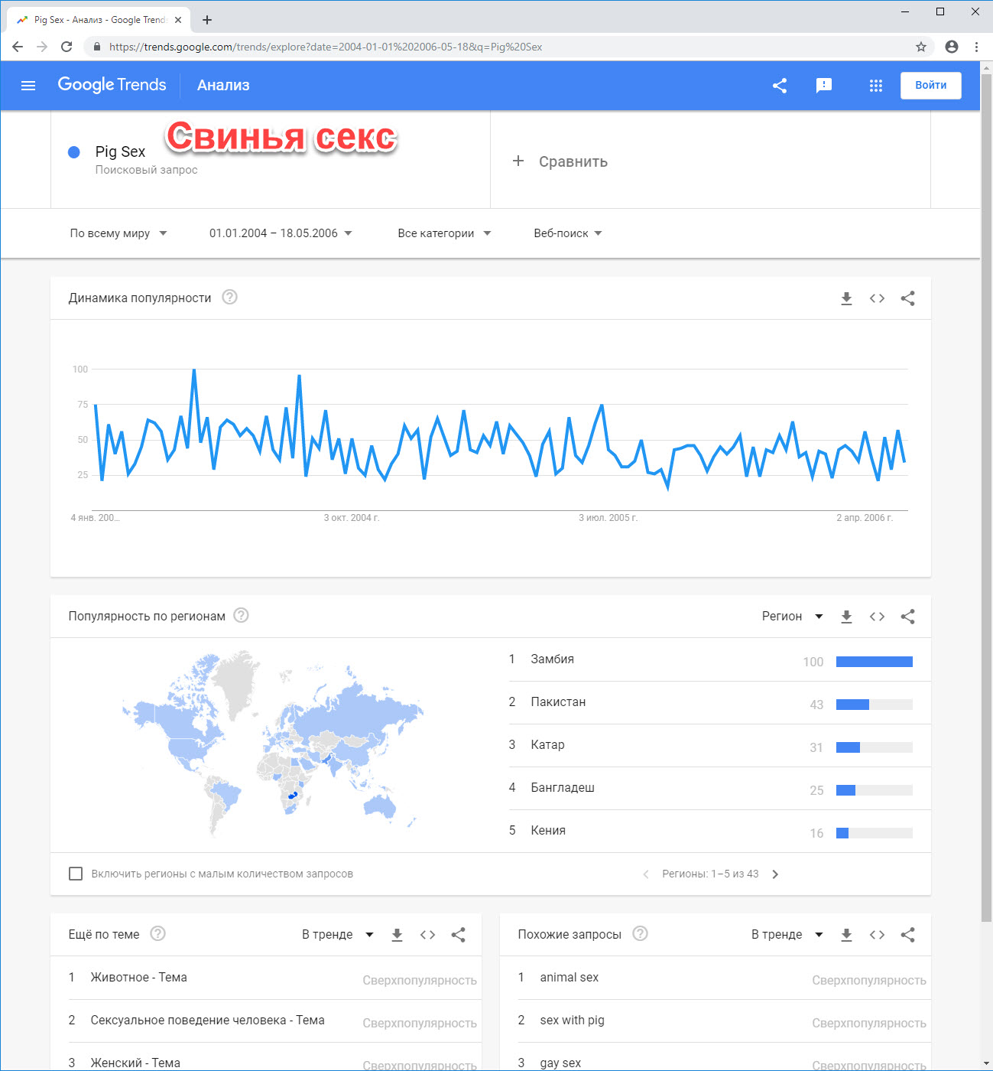Open help for Похожие запросы
993x1071 pixels.
(x=641, y=933)
